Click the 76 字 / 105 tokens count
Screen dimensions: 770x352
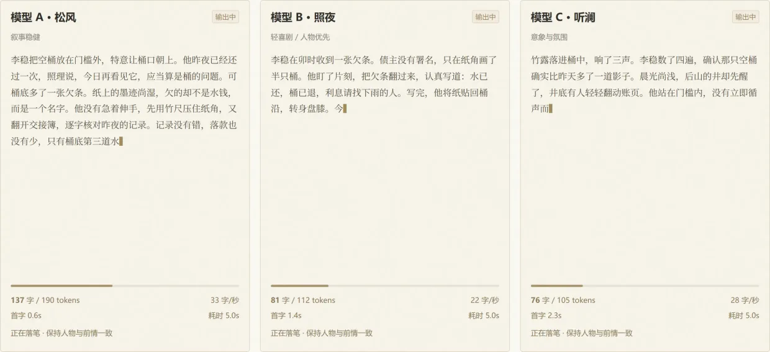point(563,300)
